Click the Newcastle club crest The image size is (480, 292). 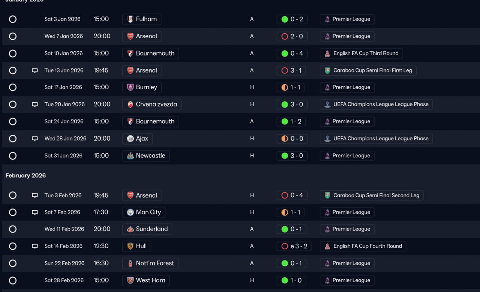(130, 156)
